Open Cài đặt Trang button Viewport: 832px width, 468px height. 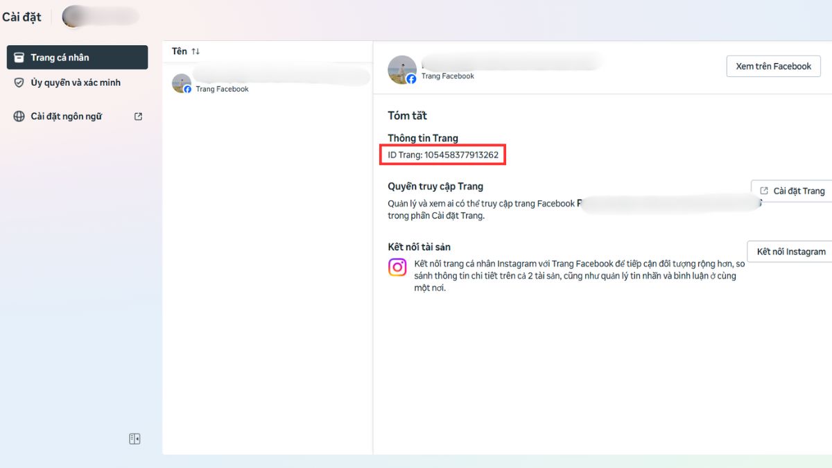coord(792,191)
